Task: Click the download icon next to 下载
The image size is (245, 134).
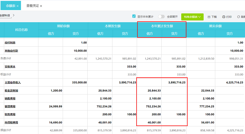Action: pyautogui.click(x=209, y=17)
